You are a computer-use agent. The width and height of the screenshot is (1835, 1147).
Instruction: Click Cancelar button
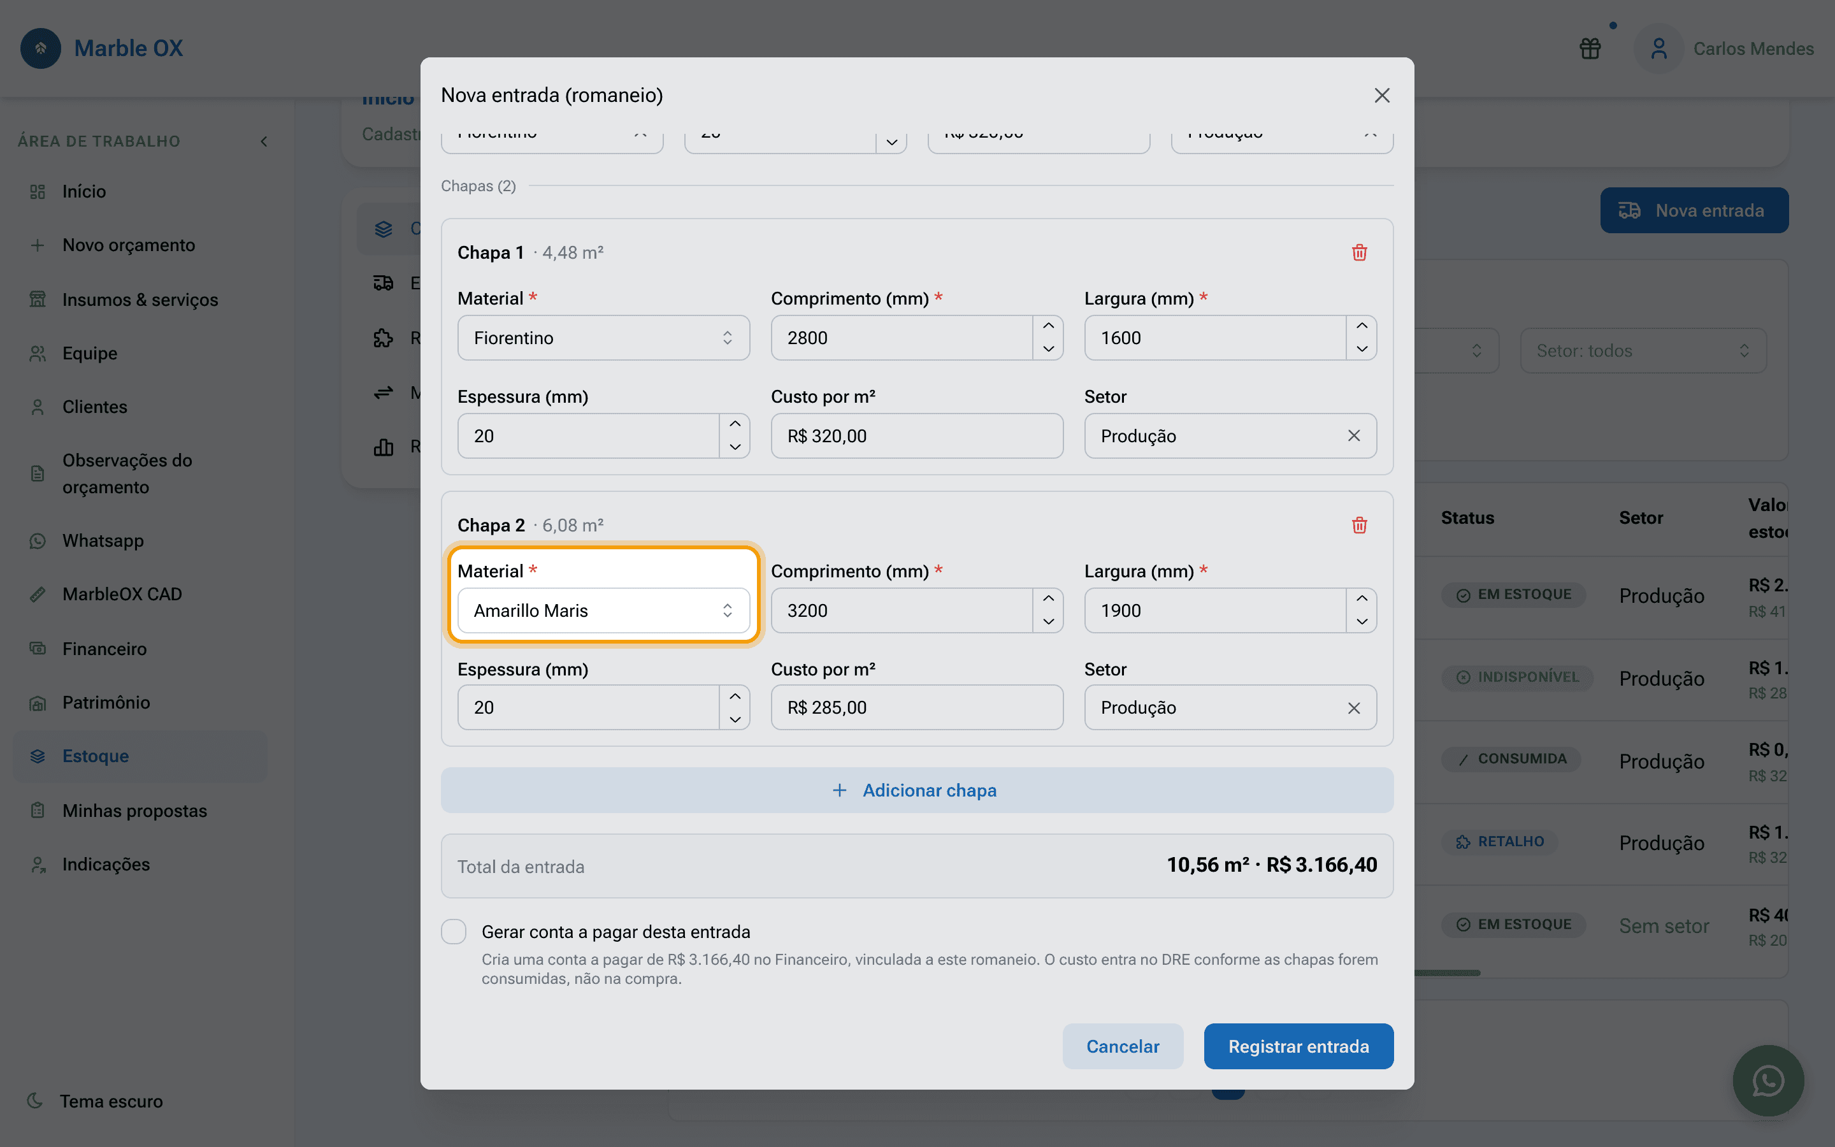tap(1122, 1046)
